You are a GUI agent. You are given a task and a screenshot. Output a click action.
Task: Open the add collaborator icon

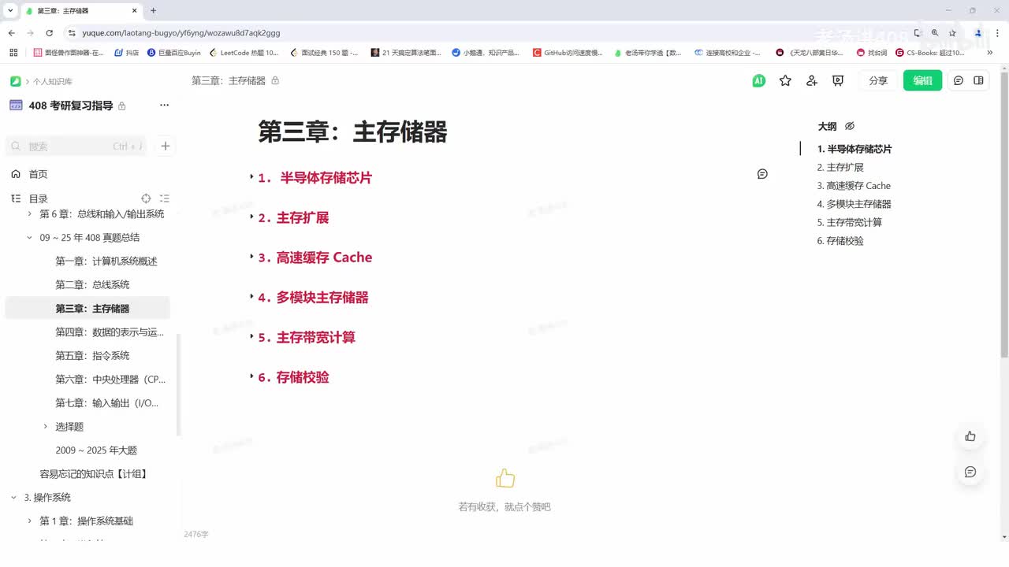pos(812,80)
